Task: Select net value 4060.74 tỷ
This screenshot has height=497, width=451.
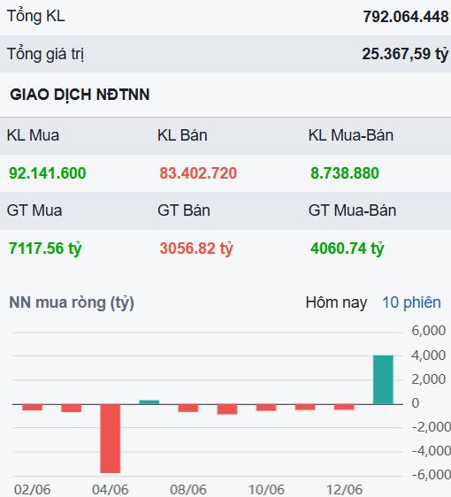Action: pyautogui.click(x=347, y=248)
